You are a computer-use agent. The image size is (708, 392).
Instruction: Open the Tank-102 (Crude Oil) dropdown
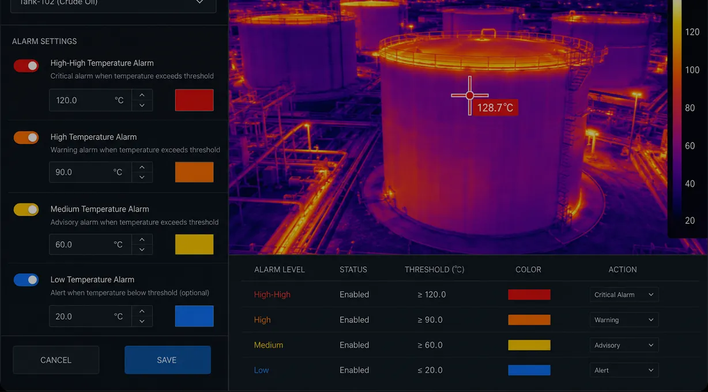click(x=114, y=6)
